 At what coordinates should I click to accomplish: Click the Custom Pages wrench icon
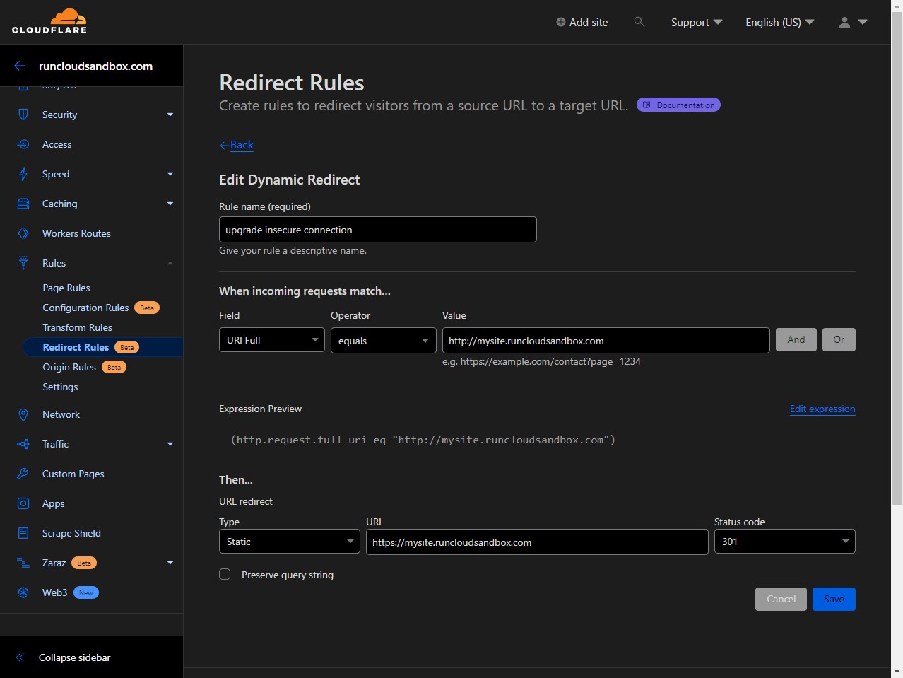[23, 474]
